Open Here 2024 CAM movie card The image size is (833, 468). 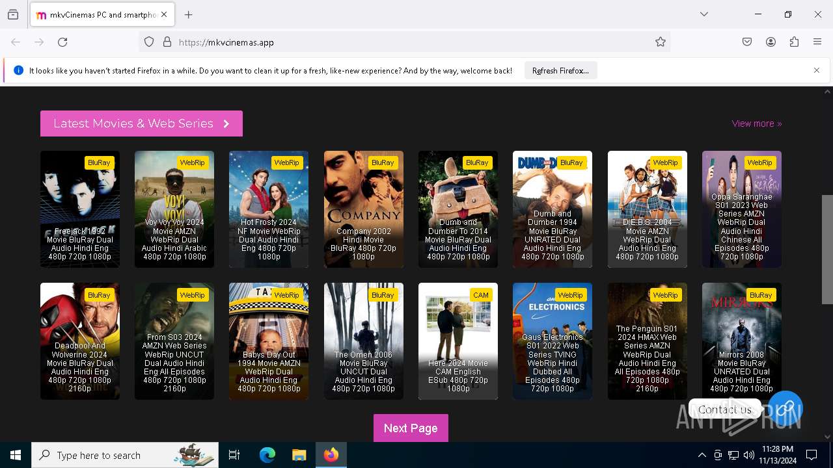click(458, 341)
